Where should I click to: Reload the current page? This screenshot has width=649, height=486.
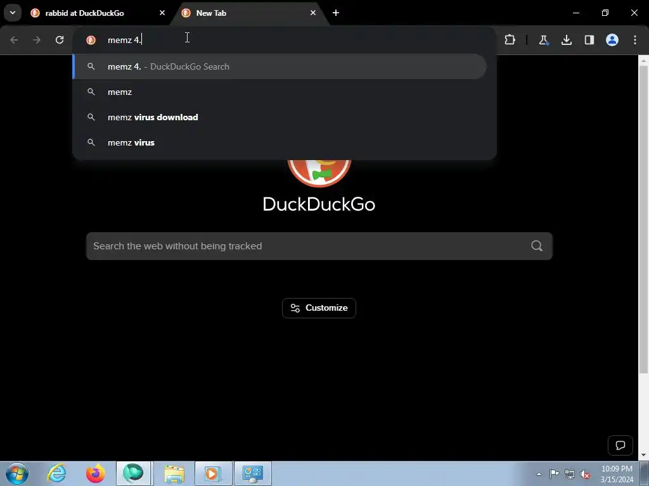60,40
